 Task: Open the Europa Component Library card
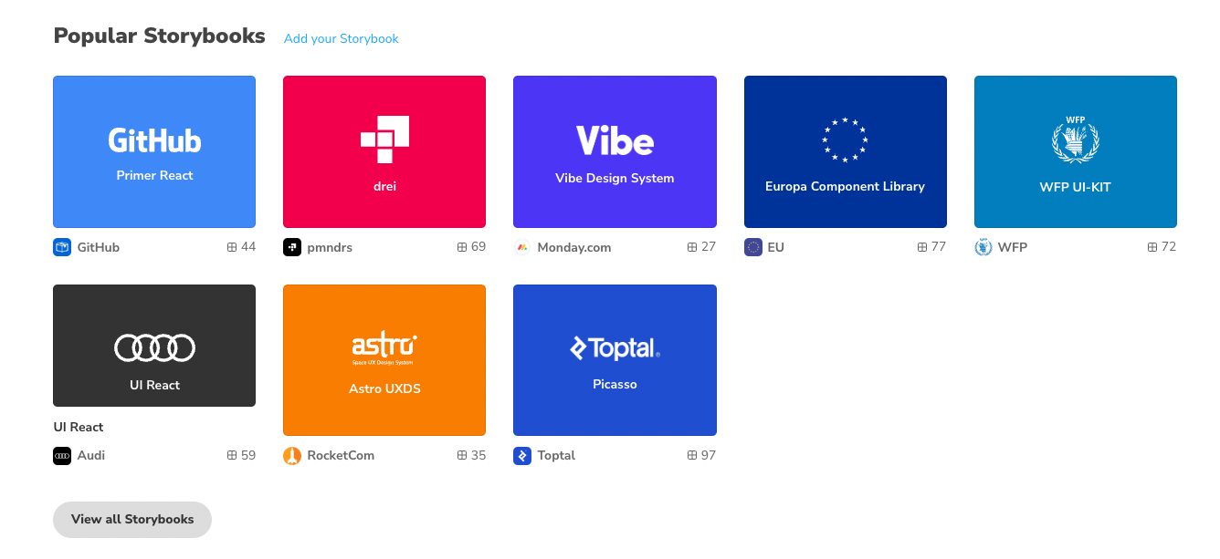(x=845, y=151)
